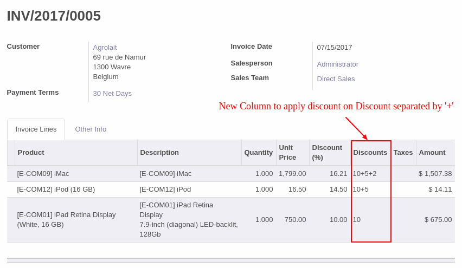
Task: Select the Invoice Lines tab
Action: pyautogui.click(x=36, y=129)
